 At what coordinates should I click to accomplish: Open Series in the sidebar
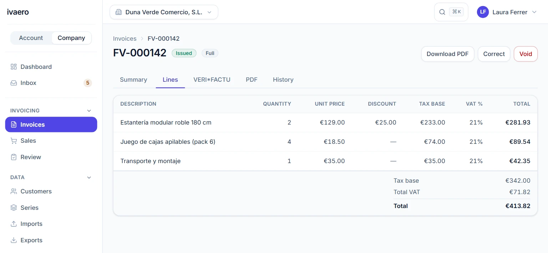click(51, 208)
